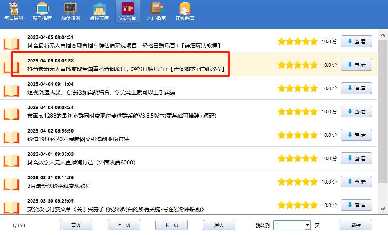Click the vertical scrollbar thumb
Viewport: 388px width, 235px height.
coord(383,112)
